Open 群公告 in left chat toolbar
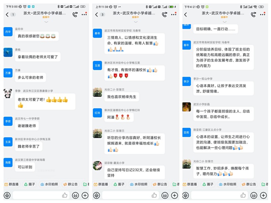Image resolution: width=271 pixels, height=203 pixels. (x=70, y=184)
